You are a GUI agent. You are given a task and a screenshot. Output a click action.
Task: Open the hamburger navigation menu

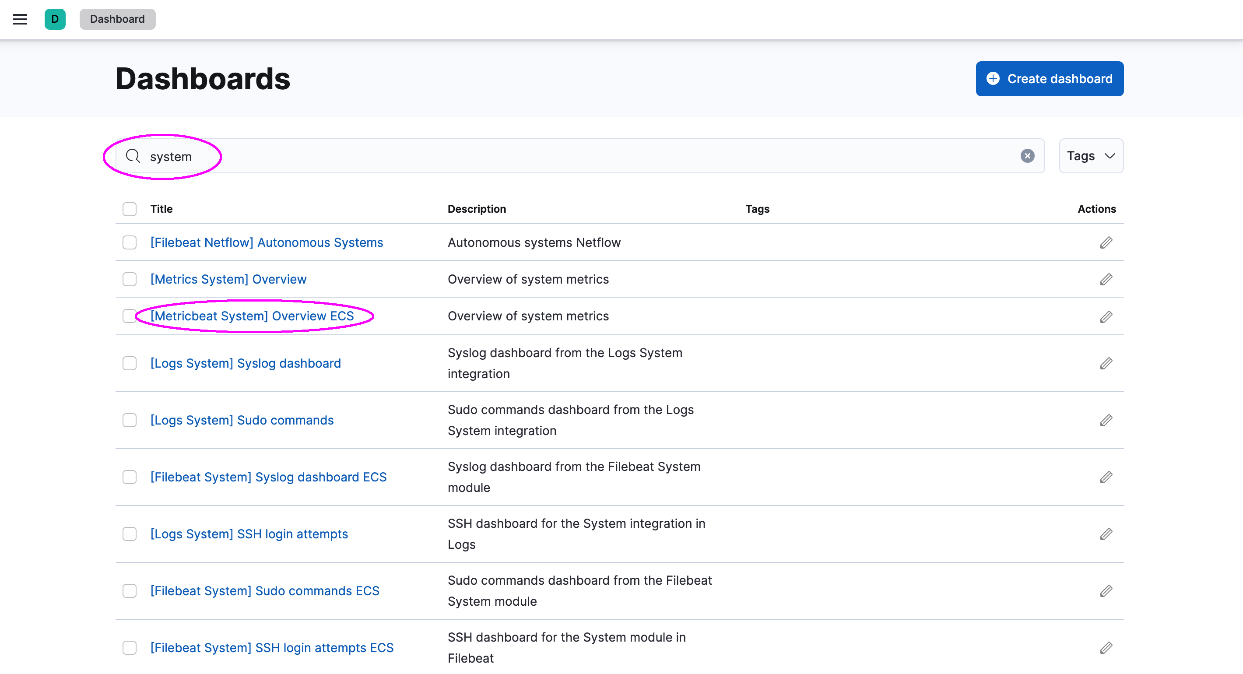(20, 19)
